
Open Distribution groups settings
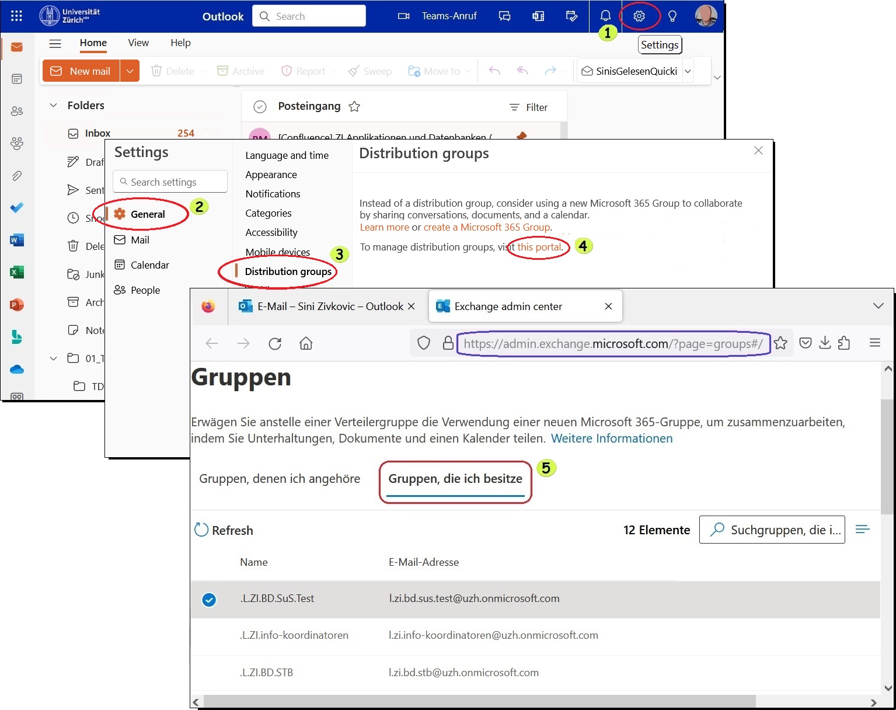coord(288,272)
